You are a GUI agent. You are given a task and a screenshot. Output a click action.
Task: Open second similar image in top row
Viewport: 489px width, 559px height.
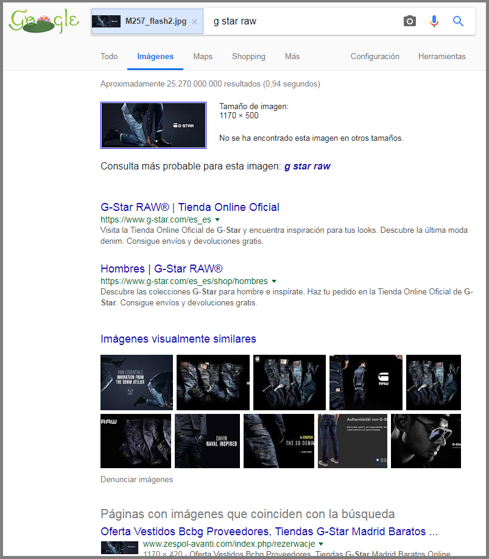pyautogui.click(x=213, y=382)
